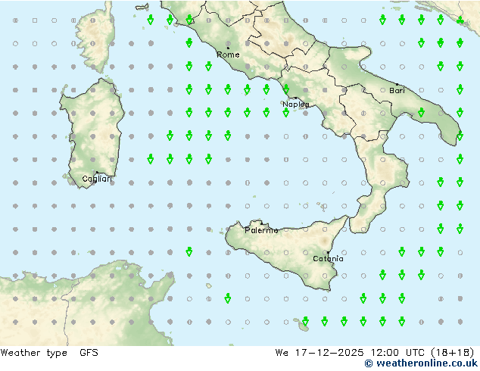Click the Palermo city label
This screenshot has width=480, height=371.
pos(261,230)
